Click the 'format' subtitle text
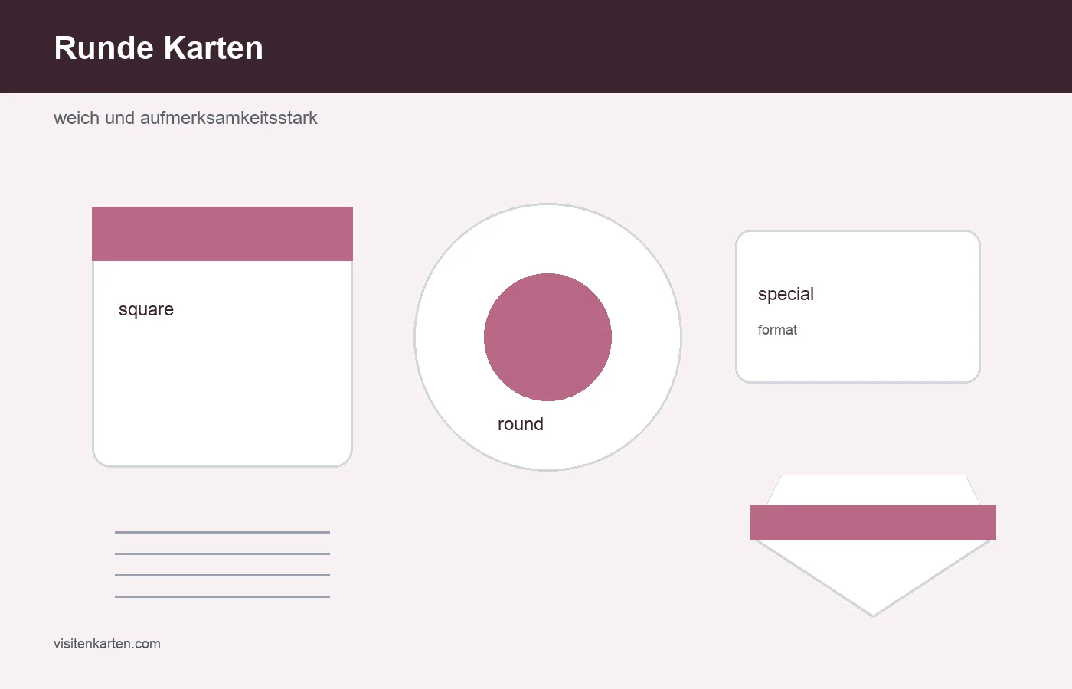This screenshot has width=1072, height=689. [777, 330]
